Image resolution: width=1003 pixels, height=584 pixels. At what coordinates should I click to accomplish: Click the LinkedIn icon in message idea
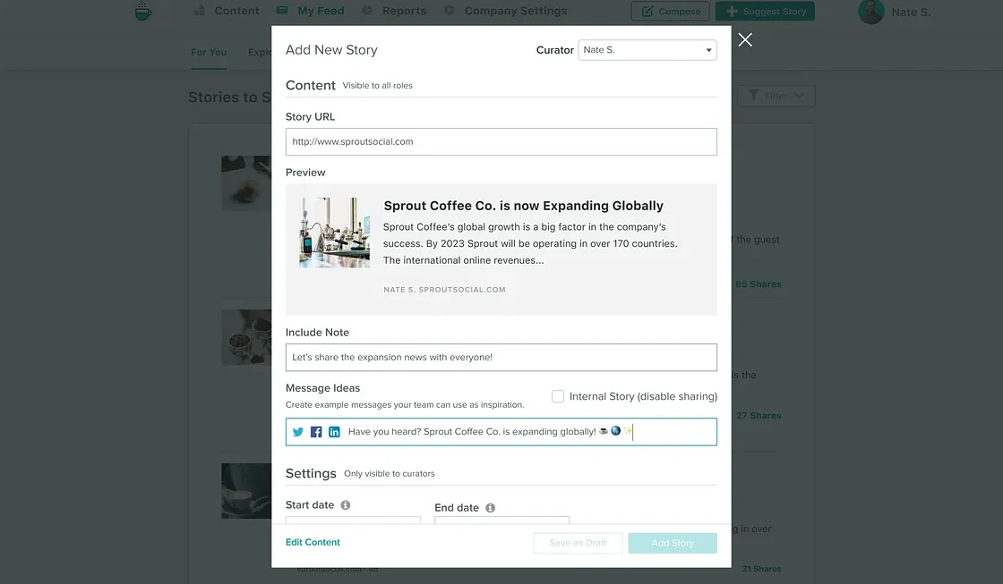click(335, 432)
